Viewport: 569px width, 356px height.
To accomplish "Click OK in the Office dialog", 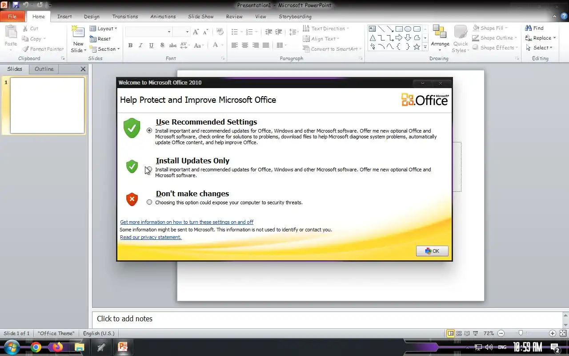I will click(432, 251).
